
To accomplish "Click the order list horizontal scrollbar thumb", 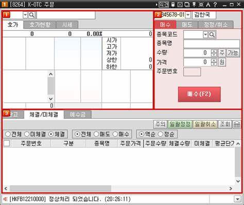I will point(60,189).
